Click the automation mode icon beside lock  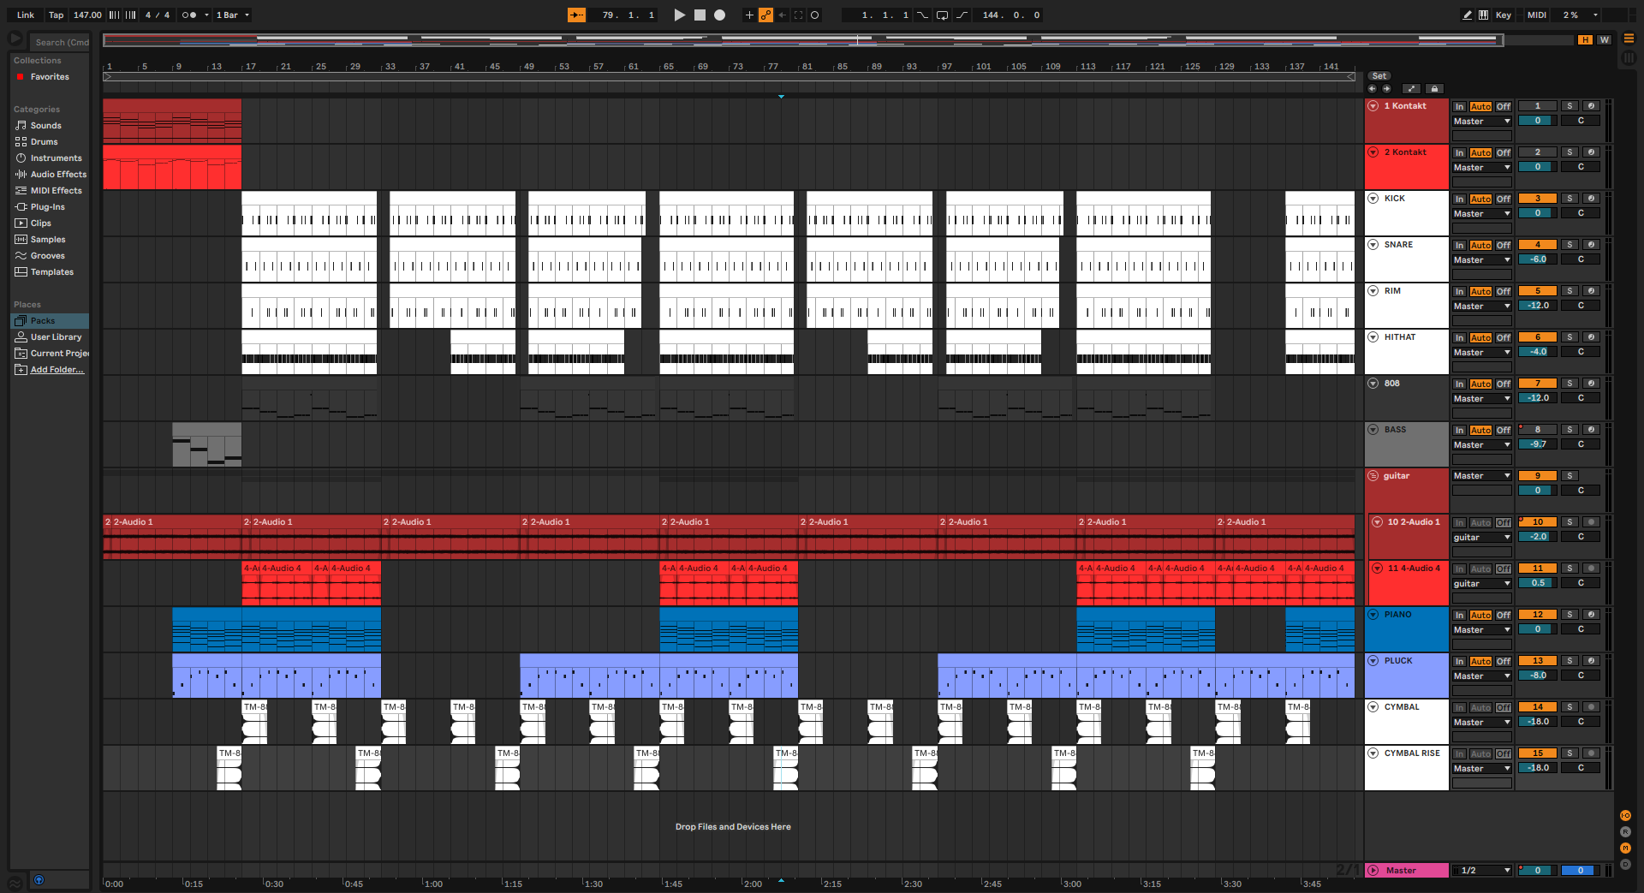1411,88
